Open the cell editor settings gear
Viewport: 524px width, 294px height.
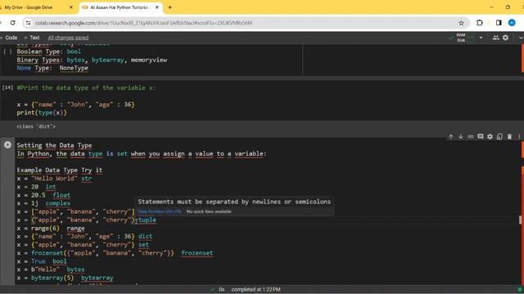[490, 136]
